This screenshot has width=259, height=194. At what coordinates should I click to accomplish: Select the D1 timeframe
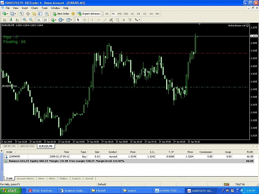[x=145, y=14]
